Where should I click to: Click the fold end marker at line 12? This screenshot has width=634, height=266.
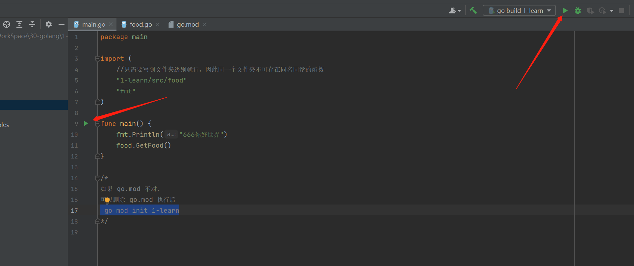97,156
